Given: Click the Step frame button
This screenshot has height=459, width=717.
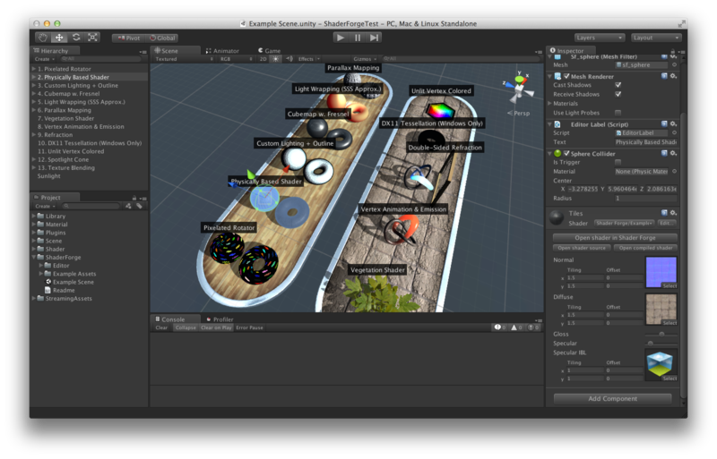Looking at the screenshot, I should pos(374,38).
